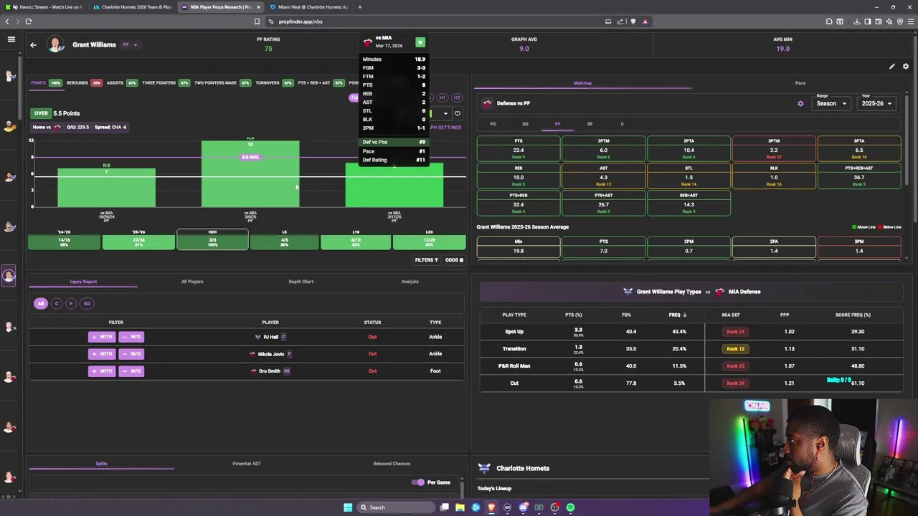Select the H2H 3/3 range box
918x516 pixels.
click(212, 239)
